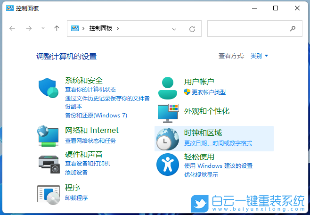Open the 轻松使用 heading
This screenshot has height=215, width=310.
click(x=199, y=157)
